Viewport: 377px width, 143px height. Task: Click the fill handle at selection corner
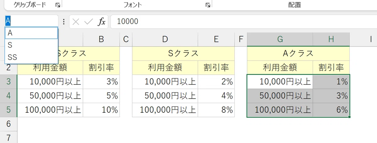coord(349,117)
